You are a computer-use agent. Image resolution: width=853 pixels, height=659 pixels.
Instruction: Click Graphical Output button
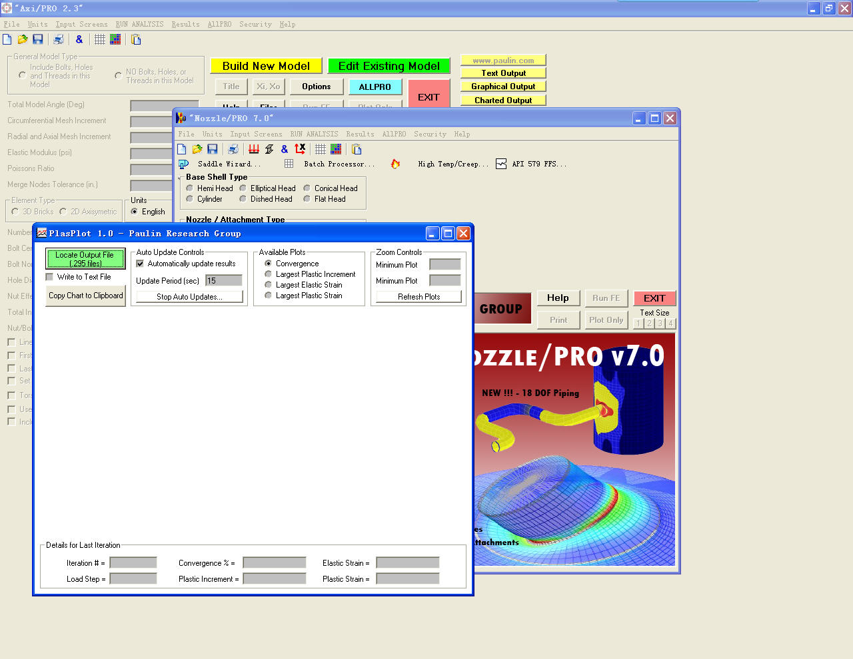[503, 87]
